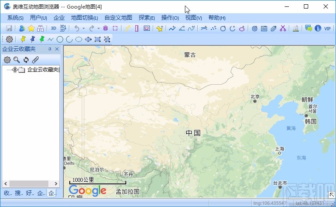This screenshot has height=207, width=336.
Task: Open 企业 menu
Action: [59, 18]
